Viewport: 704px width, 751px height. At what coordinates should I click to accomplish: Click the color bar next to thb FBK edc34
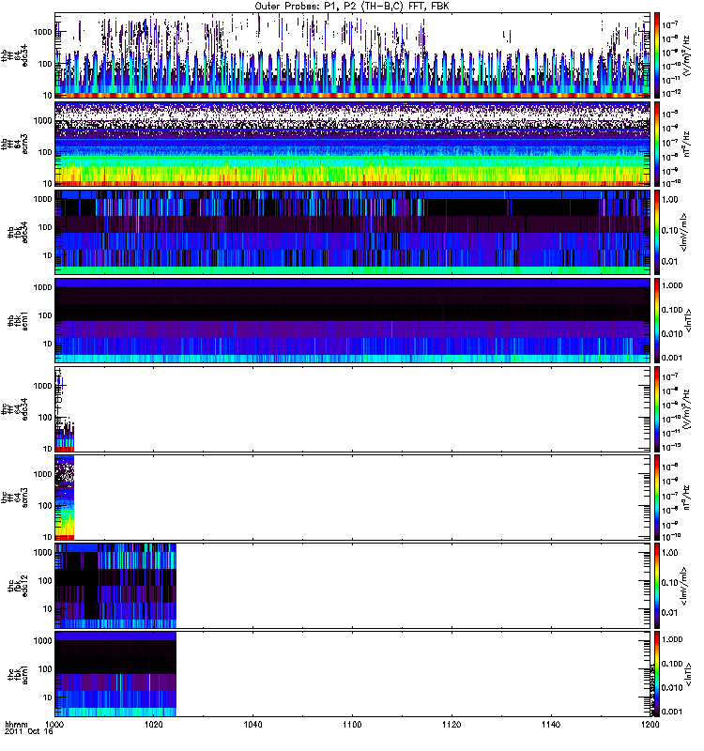point(658,231)
